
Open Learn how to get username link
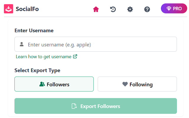tap(43, 56)
